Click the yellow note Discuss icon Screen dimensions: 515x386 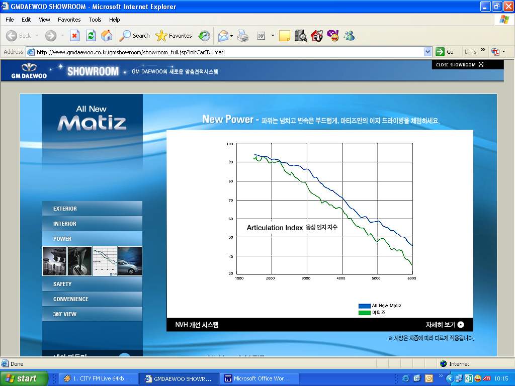[285, 36]
